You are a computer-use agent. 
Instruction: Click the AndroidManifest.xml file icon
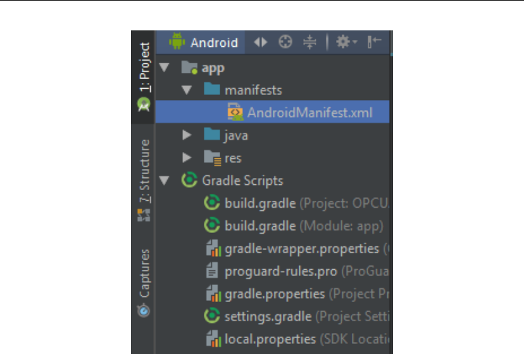(x=235, y=112)
